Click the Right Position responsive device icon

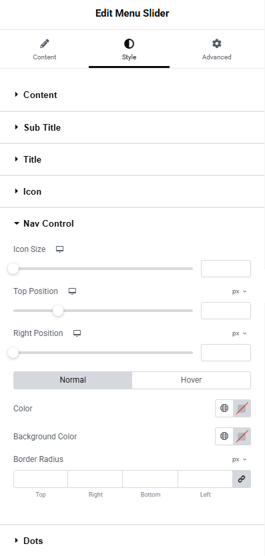[x=77, y=333]
